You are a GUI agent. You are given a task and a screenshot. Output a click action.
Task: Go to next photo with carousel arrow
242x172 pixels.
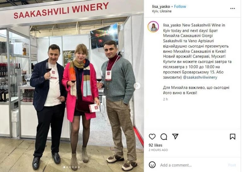click(137, 86)
